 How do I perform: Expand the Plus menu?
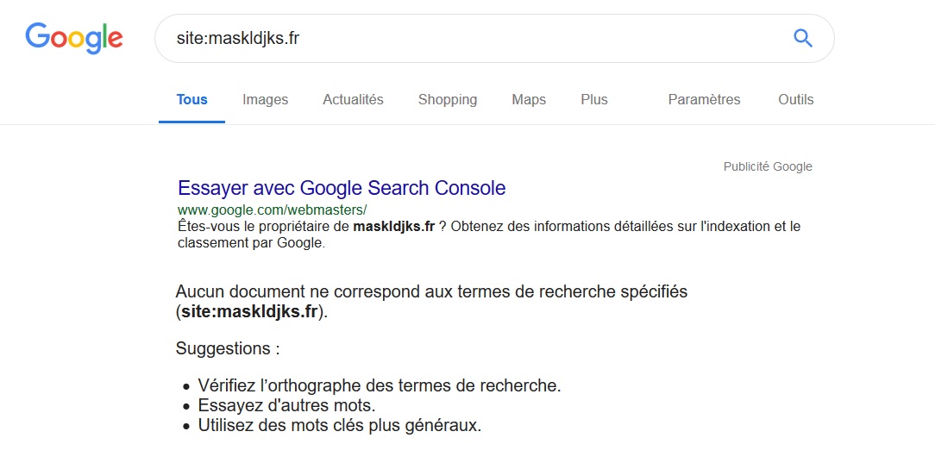point(593,100)
